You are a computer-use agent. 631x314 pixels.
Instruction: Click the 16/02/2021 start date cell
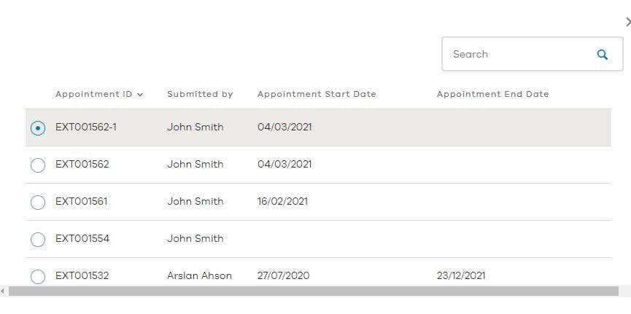[282, 201]
